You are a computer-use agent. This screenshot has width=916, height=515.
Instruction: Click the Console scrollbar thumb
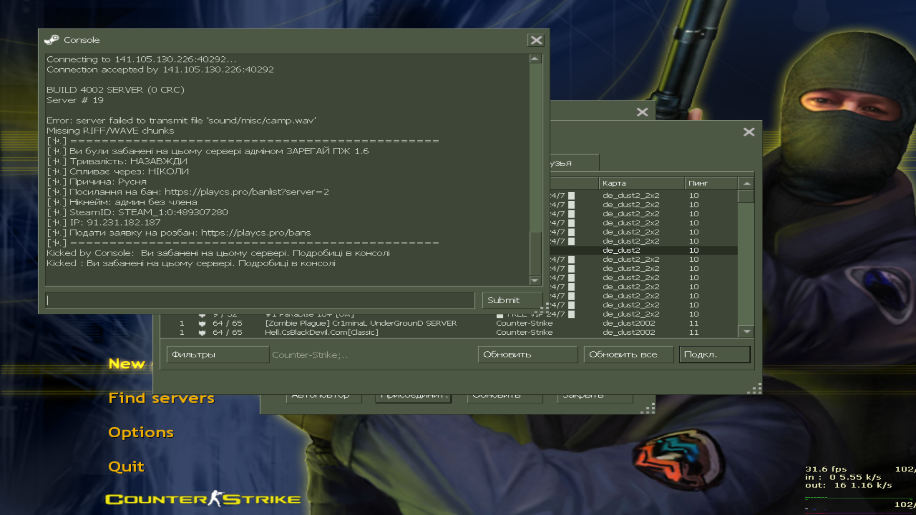tap(535, 253)
